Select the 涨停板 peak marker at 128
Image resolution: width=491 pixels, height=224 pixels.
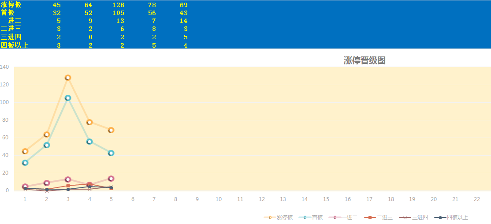[x=68, y=78]
